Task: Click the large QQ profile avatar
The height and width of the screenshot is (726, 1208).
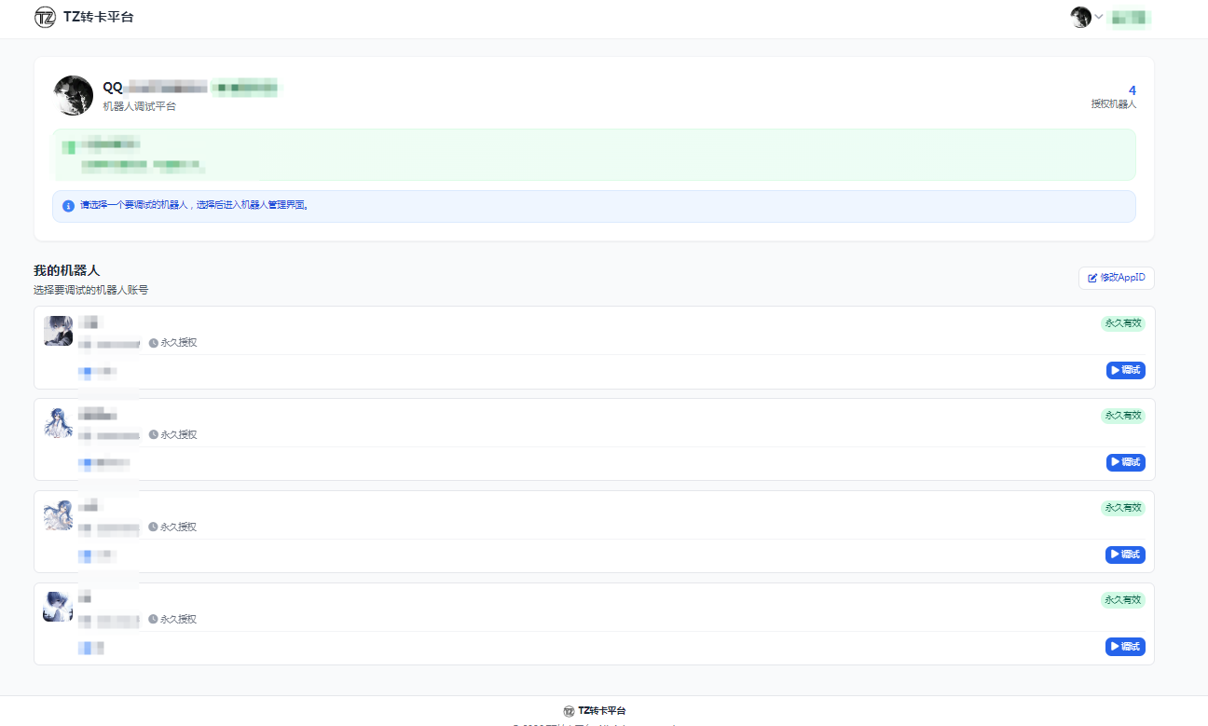Action: tap(74, 95)
